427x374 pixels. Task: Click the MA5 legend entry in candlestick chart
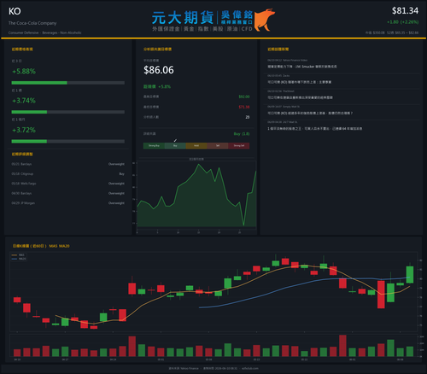pyautogui.click(x=18, y=255)
